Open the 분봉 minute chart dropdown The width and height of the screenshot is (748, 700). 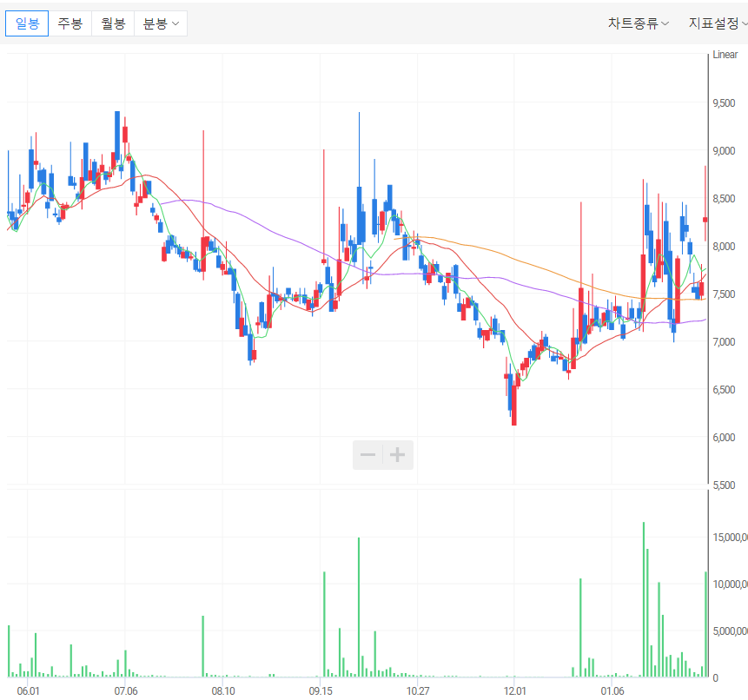point(161,23)
